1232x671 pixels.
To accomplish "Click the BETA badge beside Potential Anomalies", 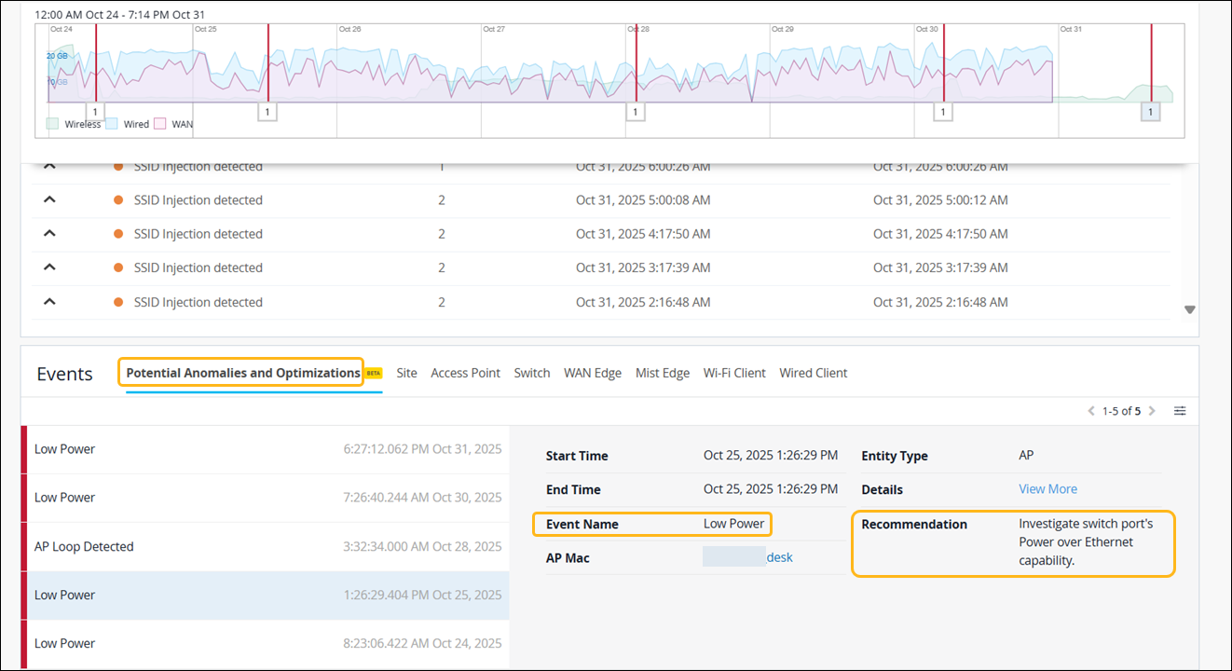I will pos(373,373).
